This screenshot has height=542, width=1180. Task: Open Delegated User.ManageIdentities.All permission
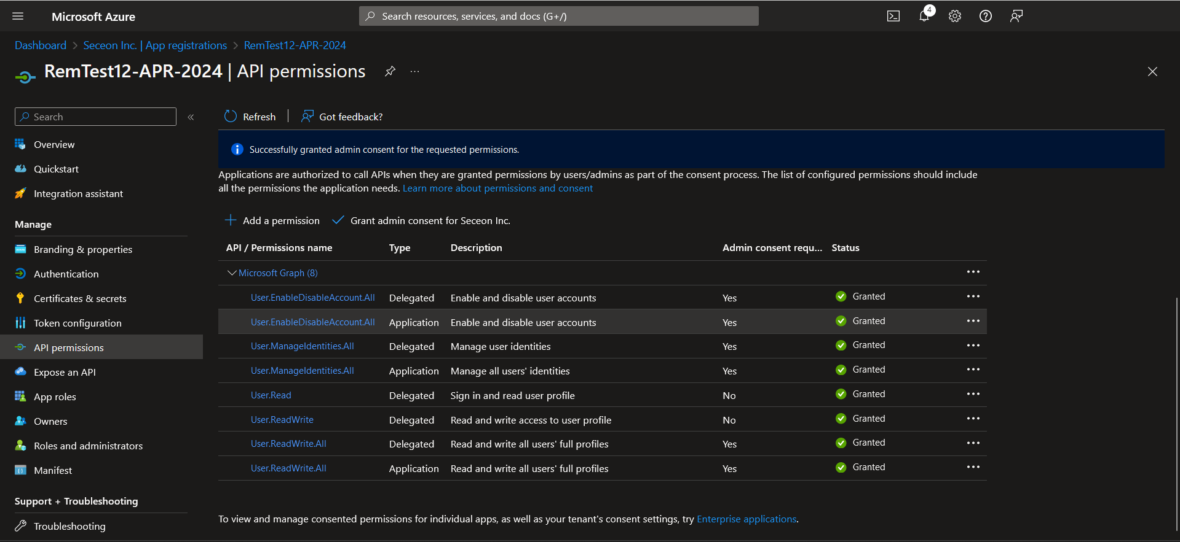pyautogui.click(x=302, y=346)
